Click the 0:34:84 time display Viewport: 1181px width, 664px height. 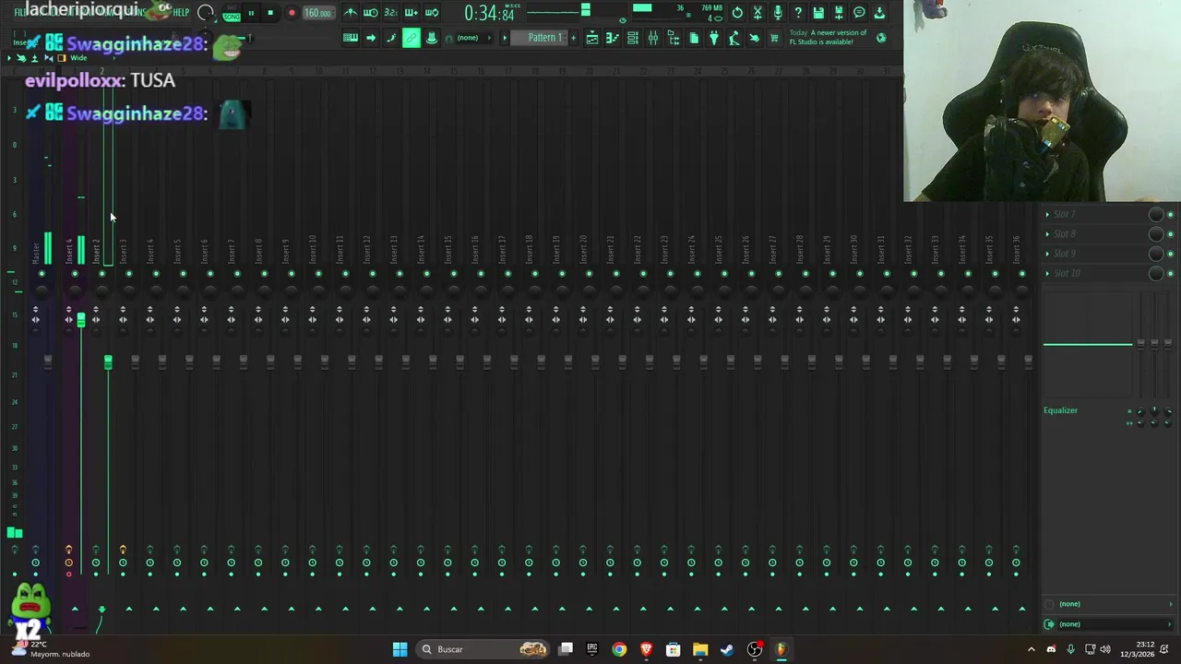[489, 13]
